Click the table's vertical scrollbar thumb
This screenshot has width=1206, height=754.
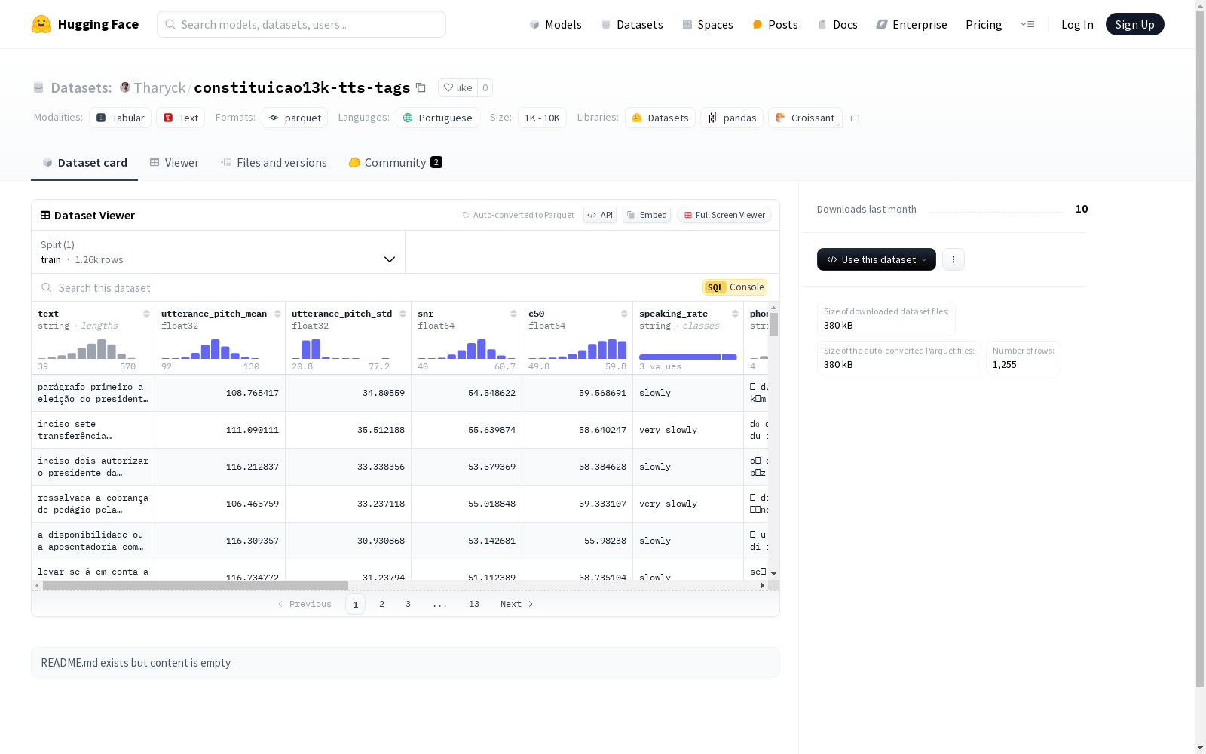pos(773,324)
